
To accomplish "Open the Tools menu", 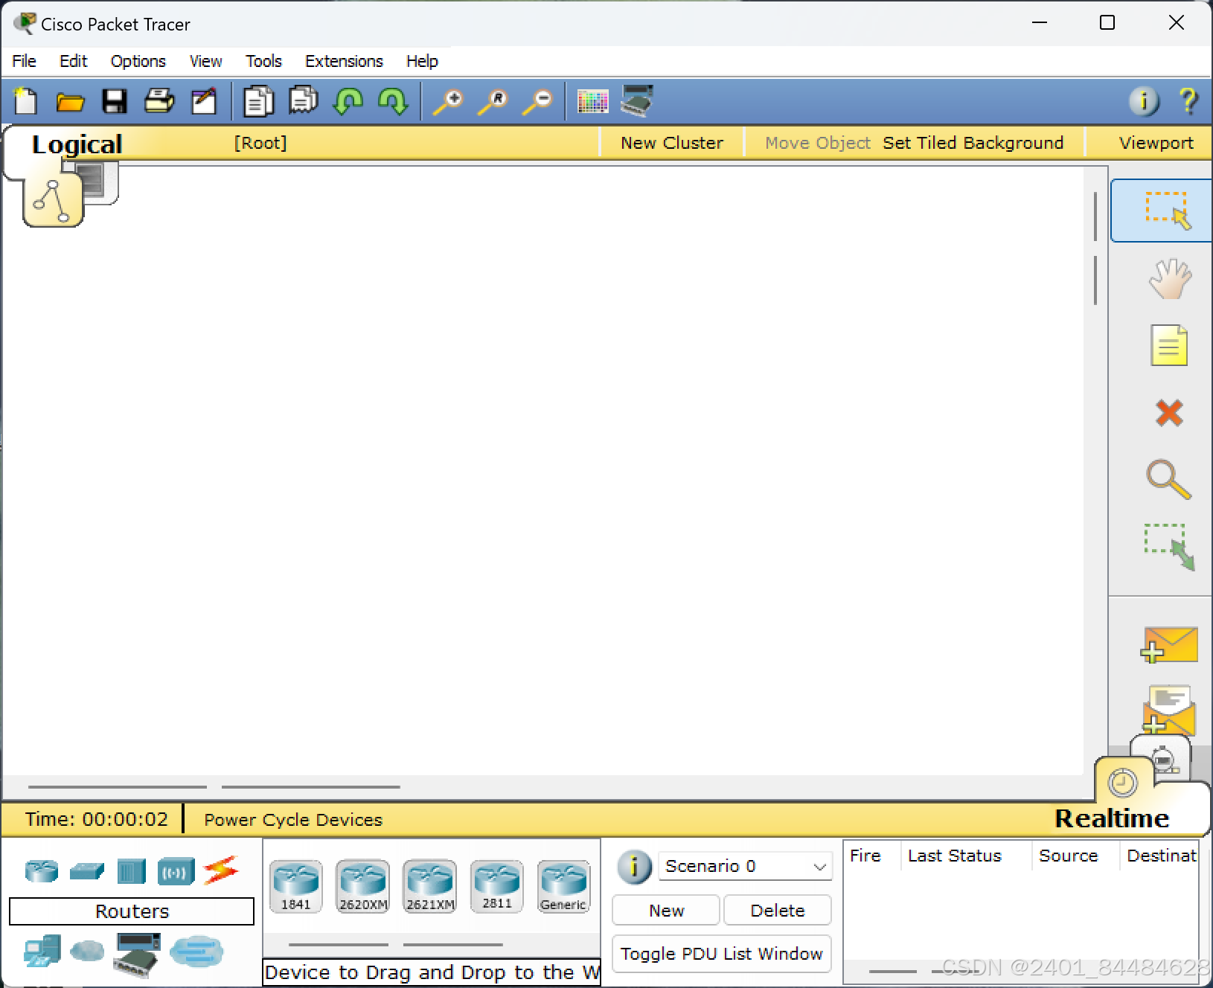I will click(263, 61).
